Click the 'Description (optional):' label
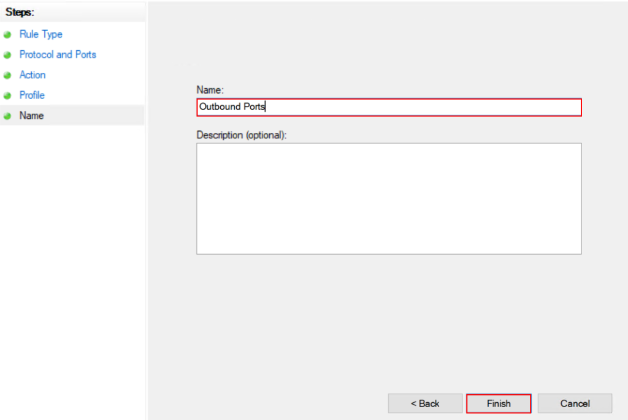Screen dimensions: 628x420 [242, 135]
